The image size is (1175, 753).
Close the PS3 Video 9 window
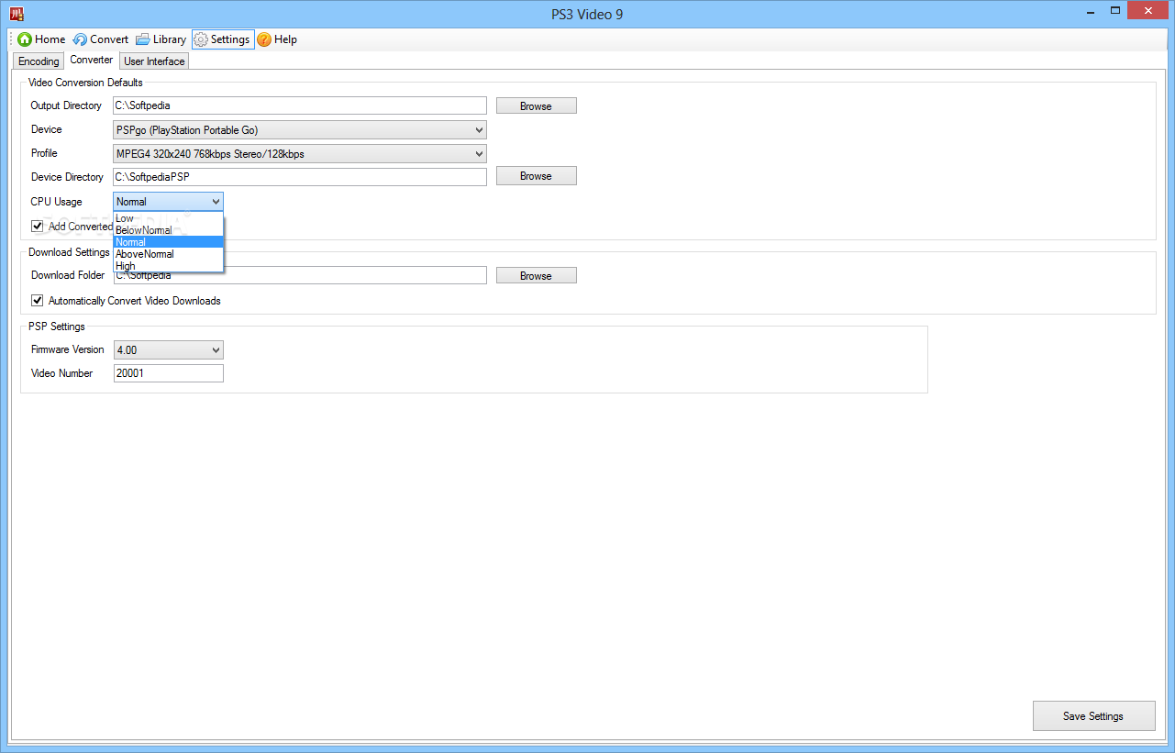point(1149,11)
